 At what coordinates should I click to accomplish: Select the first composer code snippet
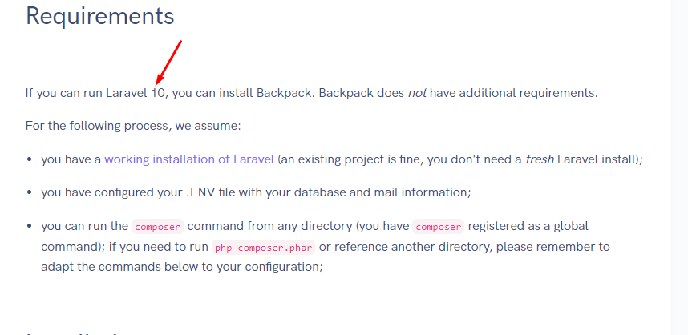(x=157, y=227)
